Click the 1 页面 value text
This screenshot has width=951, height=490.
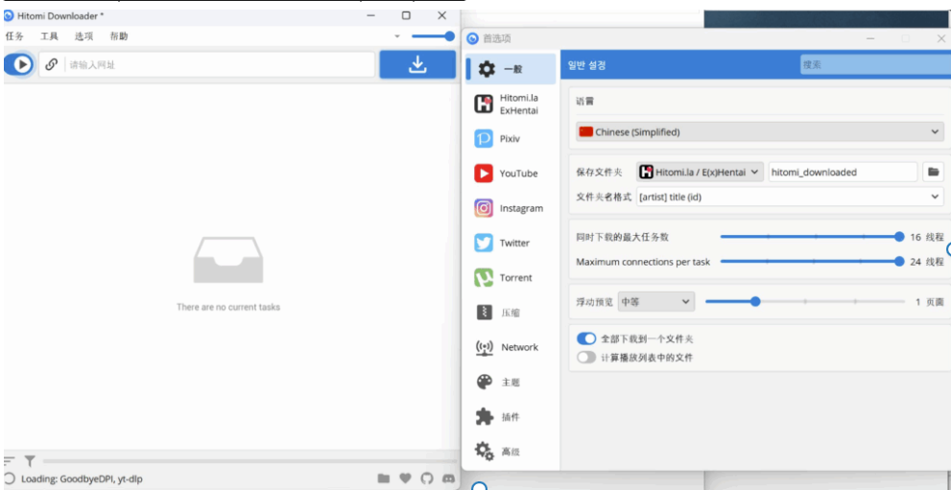click(x=930, y=302)
